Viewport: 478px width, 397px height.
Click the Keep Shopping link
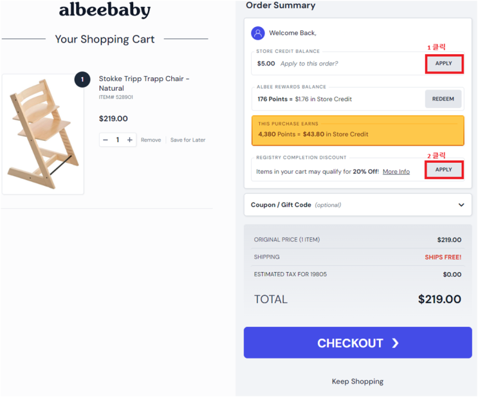coord(357,382)
